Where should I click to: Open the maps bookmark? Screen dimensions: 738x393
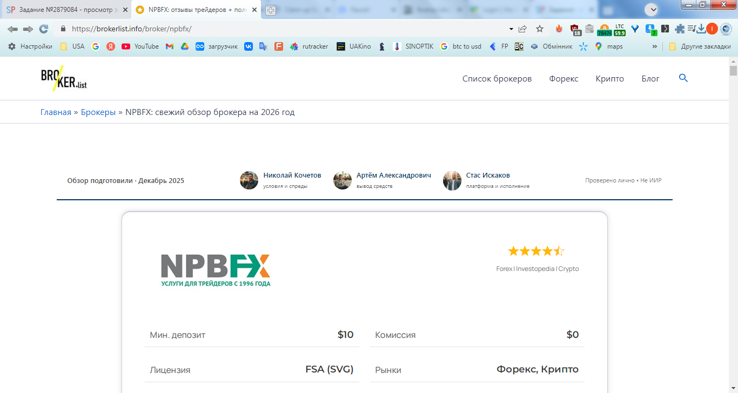pyautogui.click(x=609, y=46)
